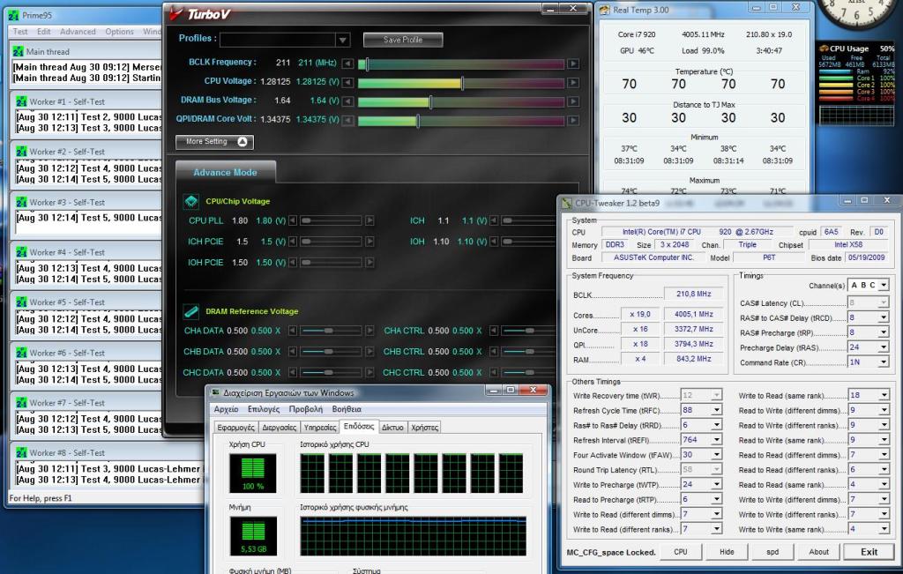Click the Save Profile button
This screenshot has width=903, height=574.
[403, 40]
